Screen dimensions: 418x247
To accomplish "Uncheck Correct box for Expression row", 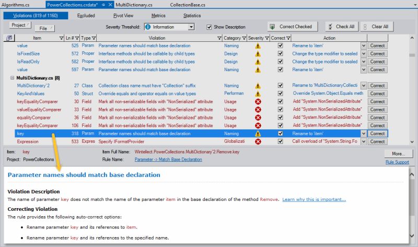I will pos(281,141).
